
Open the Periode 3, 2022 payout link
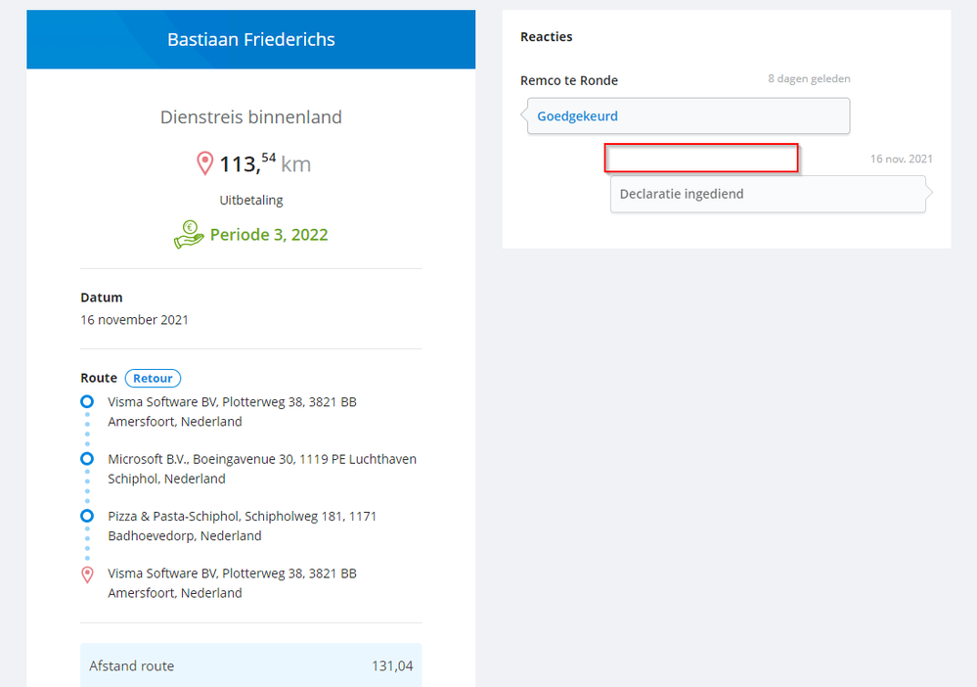click(x=269, y=235)
